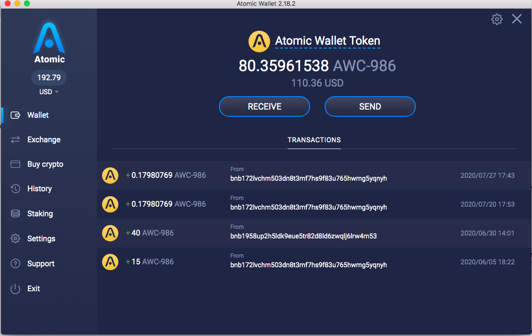Viewport: 532px width, 336px height.
Task: Click the Support question mark icon
Action: (x=15, y=263)
